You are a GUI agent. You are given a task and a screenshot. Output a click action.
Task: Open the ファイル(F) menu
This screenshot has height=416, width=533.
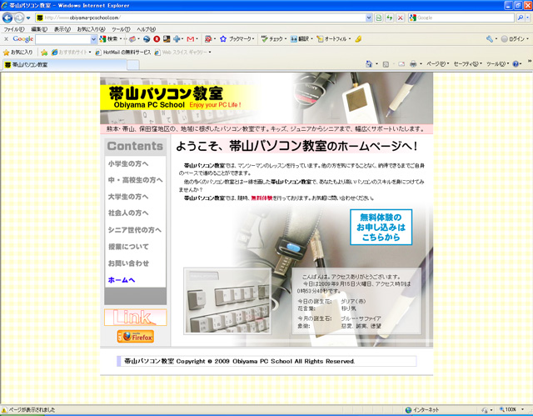tap(13, 29)
